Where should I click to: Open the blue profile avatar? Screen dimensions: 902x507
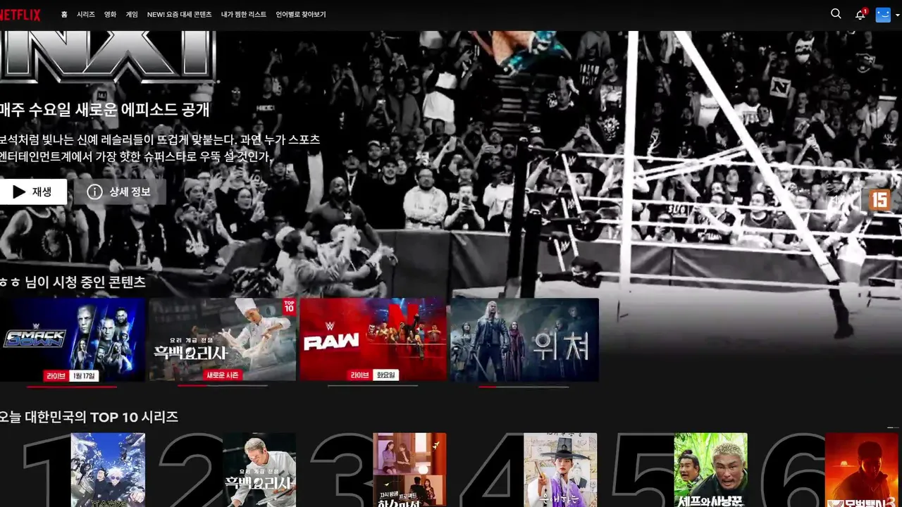point(883,14)
